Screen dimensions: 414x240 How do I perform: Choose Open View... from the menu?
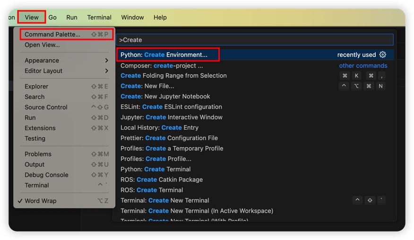point(64,45)
